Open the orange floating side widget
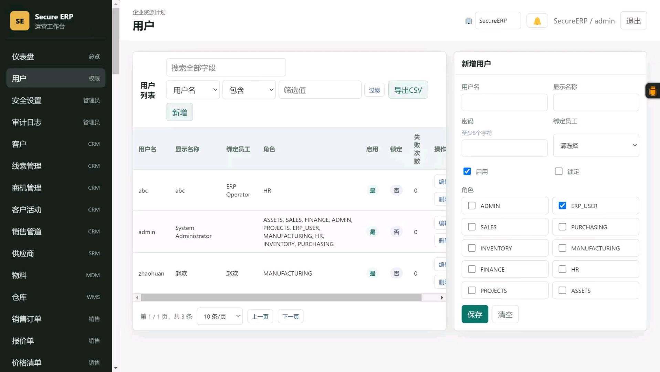This screenshot has width=660, height=372. pyautogui.click(x=653, y=91)
